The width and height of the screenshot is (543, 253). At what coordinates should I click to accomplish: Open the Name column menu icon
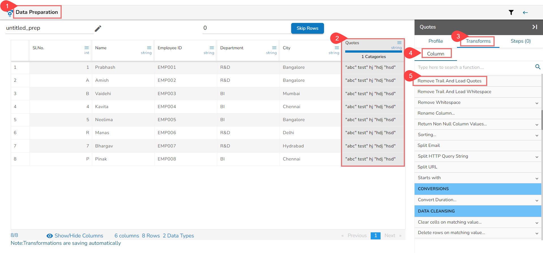(149, 48)
